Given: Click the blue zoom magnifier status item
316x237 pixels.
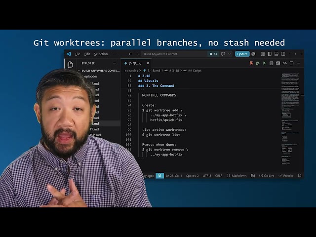Looking at the screenshot, I should coord(159,176).
